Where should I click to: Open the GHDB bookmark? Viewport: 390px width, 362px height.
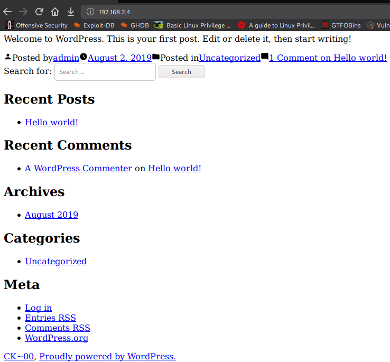(135, 25)
